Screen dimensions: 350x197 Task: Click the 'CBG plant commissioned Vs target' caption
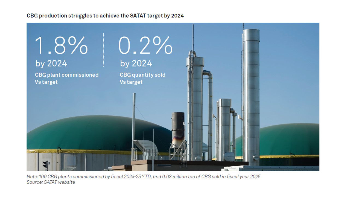67,78
